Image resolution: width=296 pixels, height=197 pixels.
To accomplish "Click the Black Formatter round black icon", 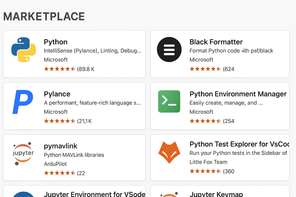I will click(169, 50).
